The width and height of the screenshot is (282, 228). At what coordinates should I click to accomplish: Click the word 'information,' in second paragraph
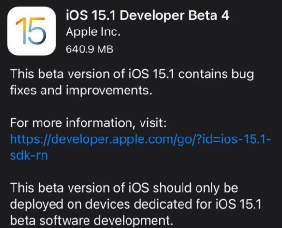[101, 123]
